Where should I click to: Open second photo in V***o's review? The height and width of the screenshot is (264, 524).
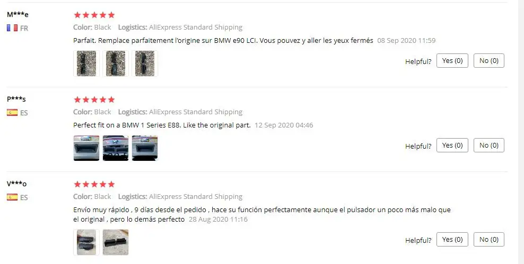point(116,242)
